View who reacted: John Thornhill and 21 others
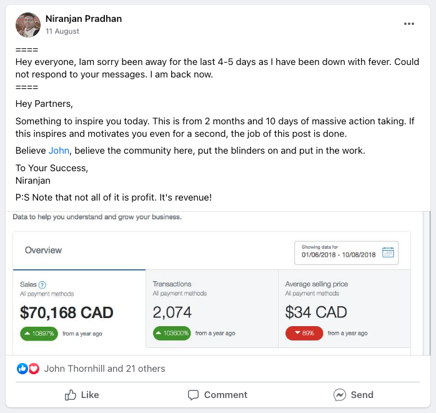The width and height of the screenshot is (436, 413). point(104,369)
